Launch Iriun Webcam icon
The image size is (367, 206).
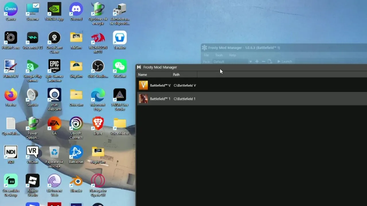click(x=54, y=100)
